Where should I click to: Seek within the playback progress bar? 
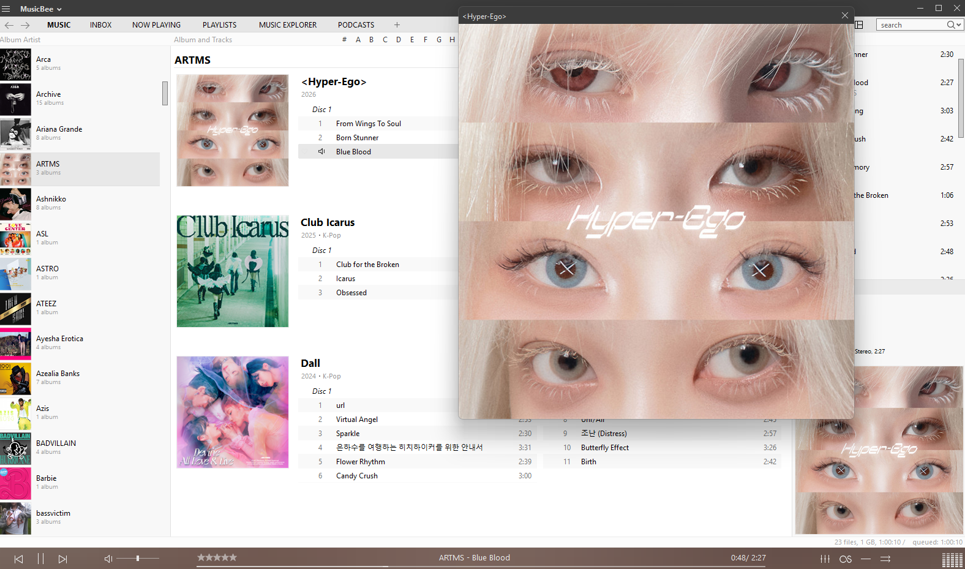(x=481, y=566)
